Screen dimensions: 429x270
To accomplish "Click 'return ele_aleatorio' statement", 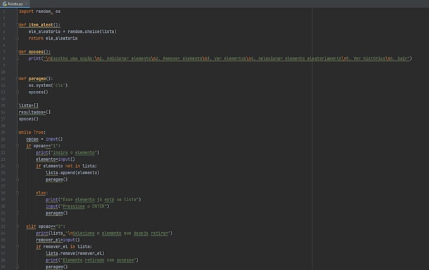I will click(53, 38).
